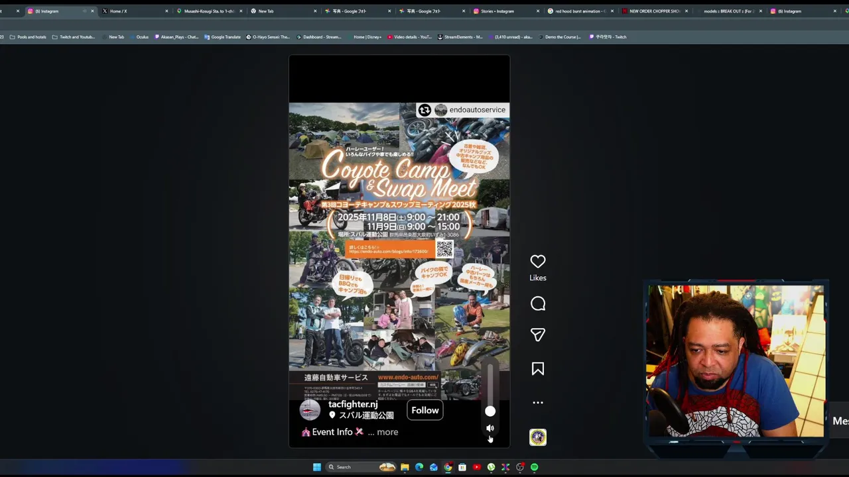Share the reel via paper-plane icon
Viewport: 849px width, 477px height.
pyautogui.click(x=538, y=335)
